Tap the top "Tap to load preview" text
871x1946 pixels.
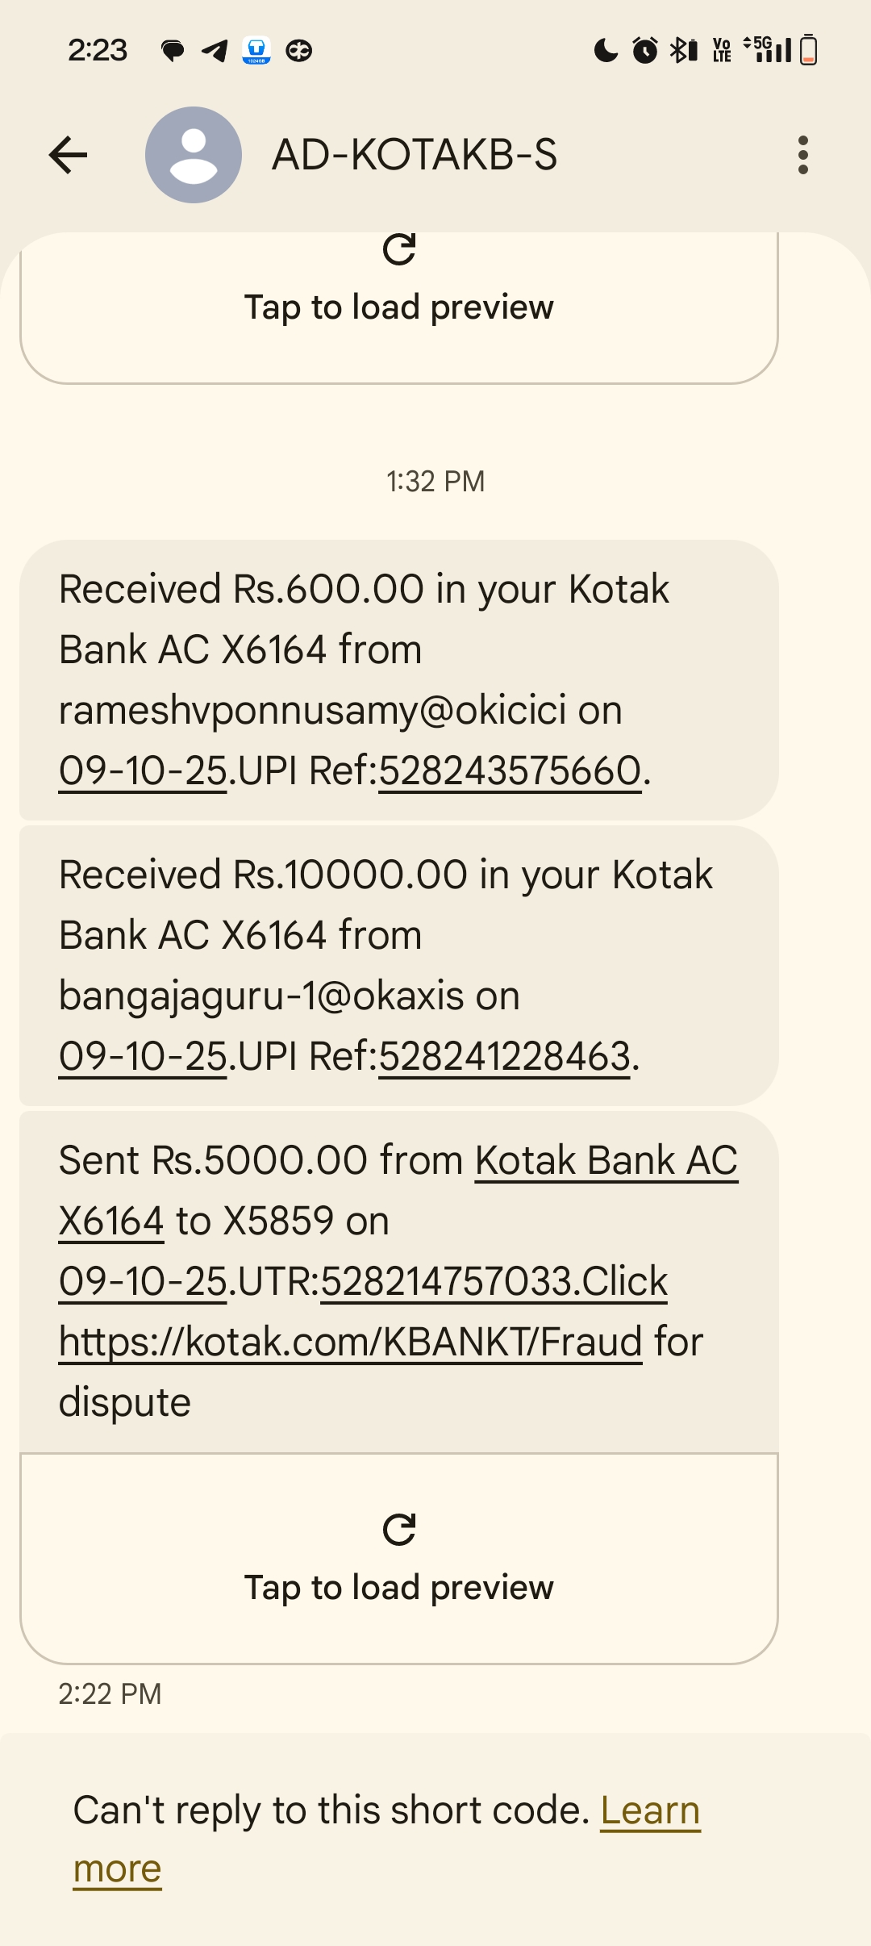pos(399,307)
